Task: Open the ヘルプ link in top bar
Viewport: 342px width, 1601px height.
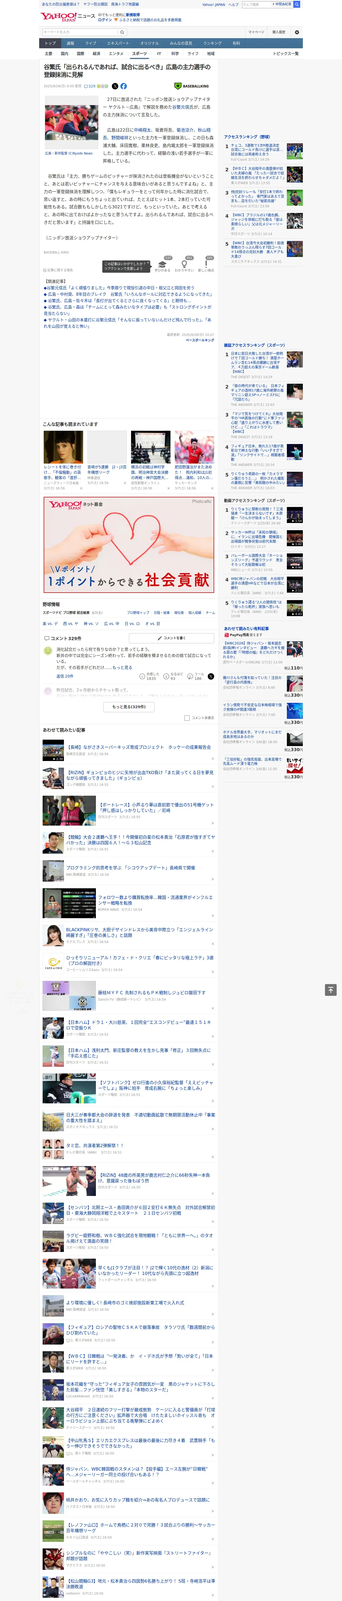Action: tap(233, 4)
